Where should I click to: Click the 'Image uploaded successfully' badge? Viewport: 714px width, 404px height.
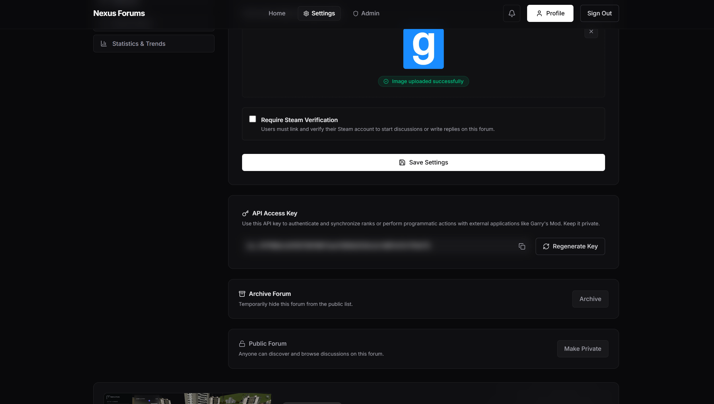[423, 81]
